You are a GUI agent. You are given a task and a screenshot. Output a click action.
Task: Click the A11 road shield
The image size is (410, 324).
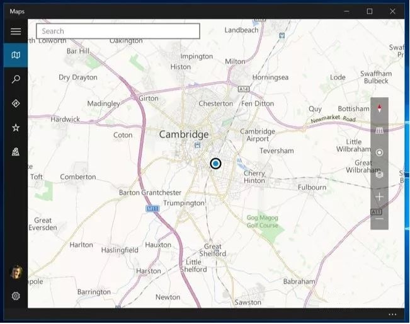point(376,212)
